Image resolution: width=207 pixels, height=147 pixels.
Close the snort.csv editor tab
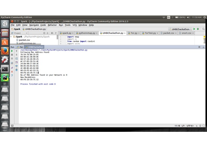click(193, 33)
